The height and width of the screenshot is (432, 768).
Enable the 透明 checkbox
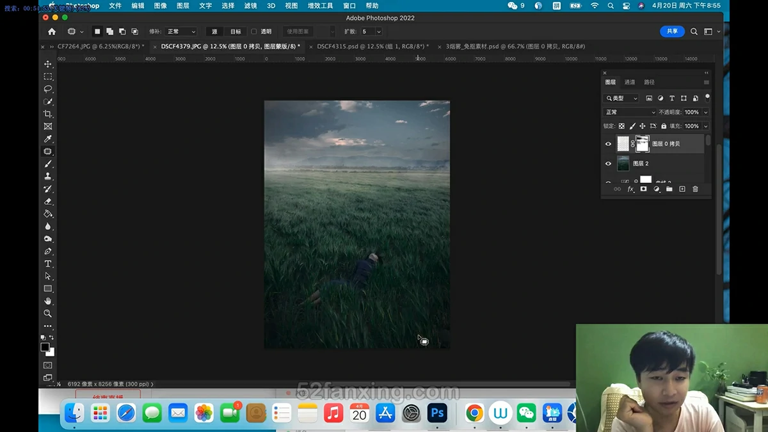tap(254, 31)
